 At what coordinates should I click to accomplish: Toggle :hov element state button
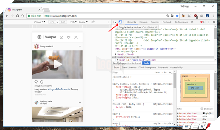pyautogui.click(x=157, y=72)
